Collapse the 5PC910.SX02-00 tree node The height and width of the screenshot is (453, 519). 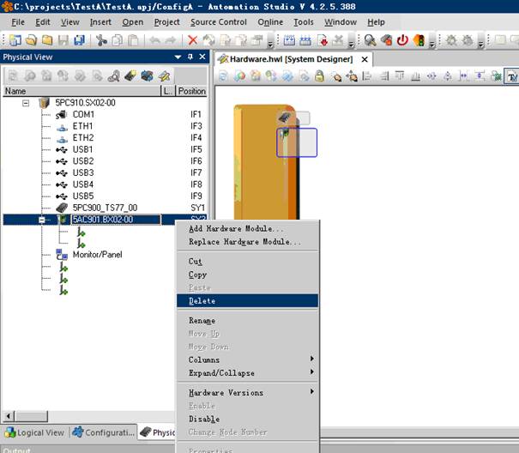[26, 102]
